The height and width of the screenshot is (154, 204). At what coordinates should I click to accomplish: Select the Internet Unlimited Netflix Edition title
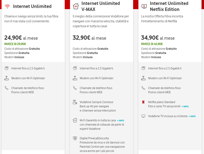click(169, 6)
